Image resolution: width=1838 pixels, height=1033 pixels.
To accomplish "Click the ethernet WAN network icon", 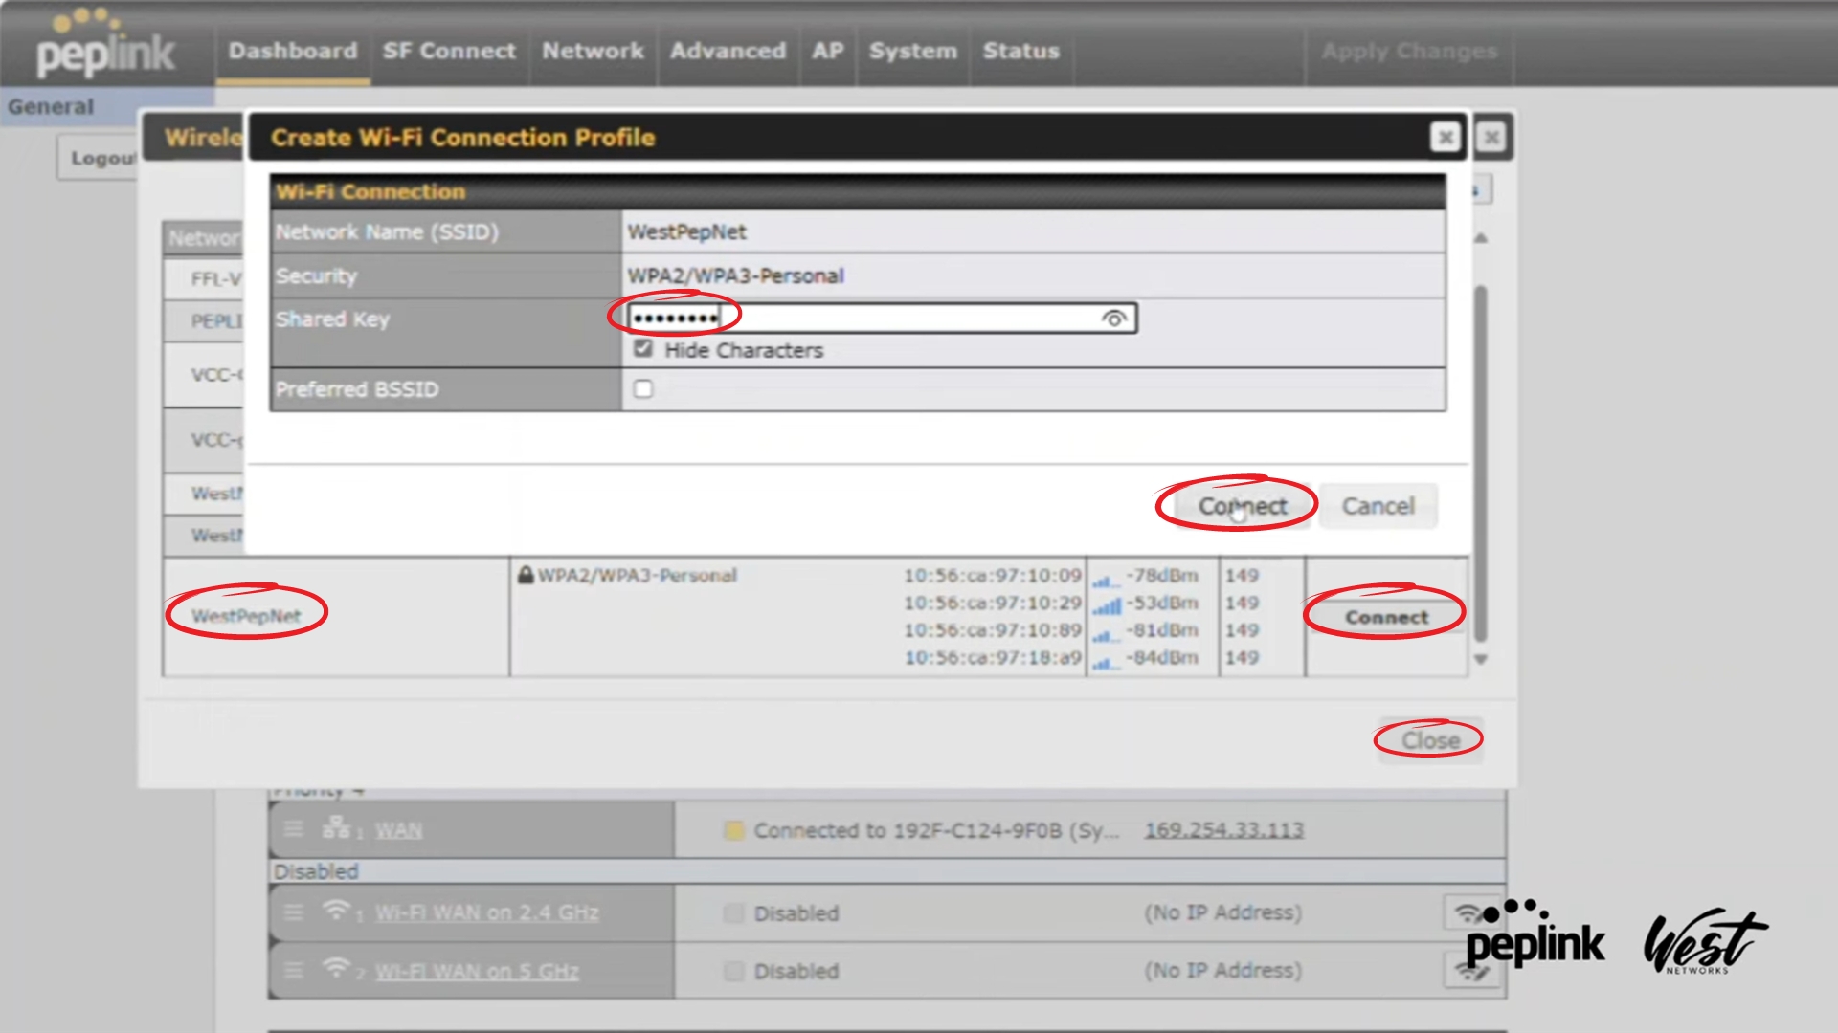I will click(336, 827).
